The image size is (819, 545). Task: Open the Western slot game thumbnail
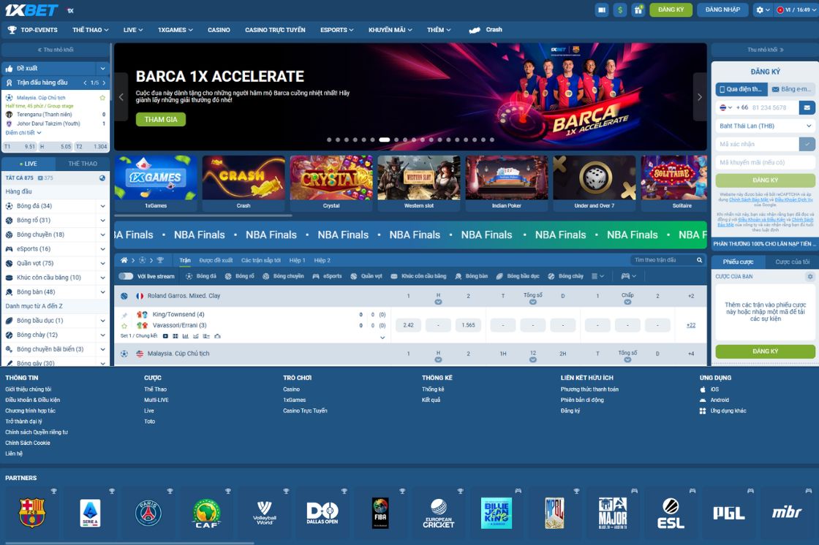pos(419,183)
